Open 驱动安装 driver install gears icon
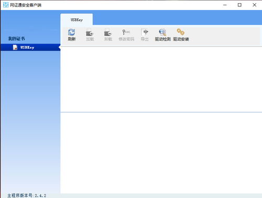The width and height of the screenshot is (262, 198). click(181, 32)
